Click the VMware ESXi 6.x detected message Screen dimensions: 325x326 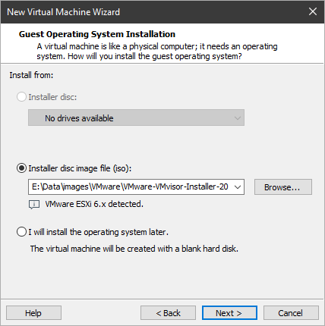pos(94,204)
